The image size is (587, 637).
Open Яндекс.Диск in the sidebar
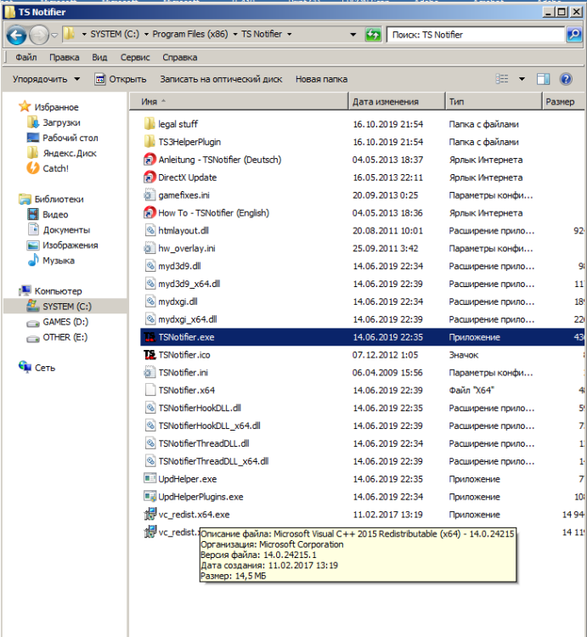[x=70, y=154]
